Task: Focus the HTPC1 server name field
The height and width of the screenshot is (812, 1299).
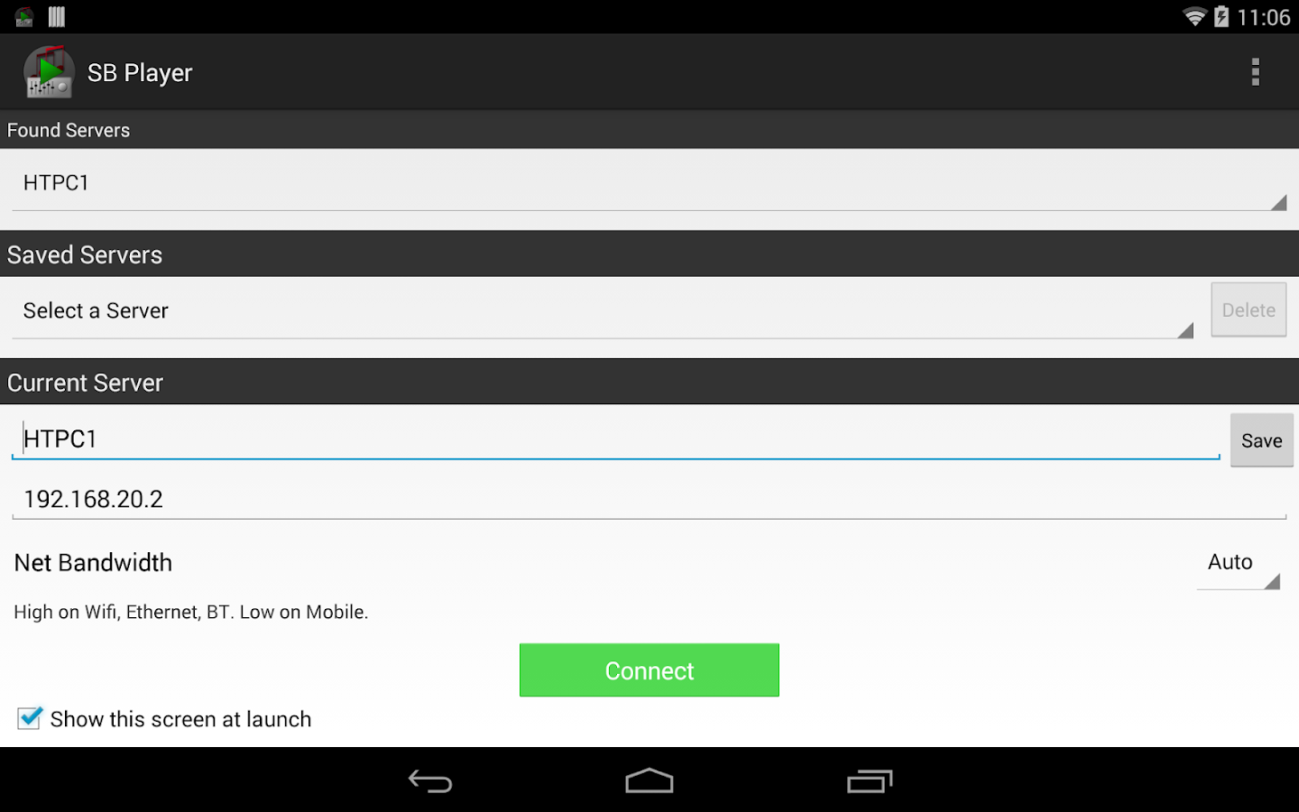Action: (x=616, y=438)
